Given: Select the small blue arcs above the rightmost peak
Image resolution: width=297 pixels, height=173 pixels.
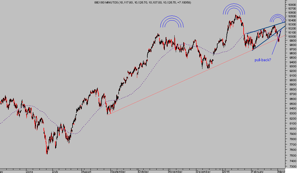Looking at the screenshot, I should [277, 18].
